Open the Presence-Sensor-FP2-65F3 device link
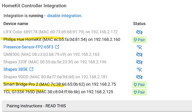192x112 pixels. [x=28, y=47]
